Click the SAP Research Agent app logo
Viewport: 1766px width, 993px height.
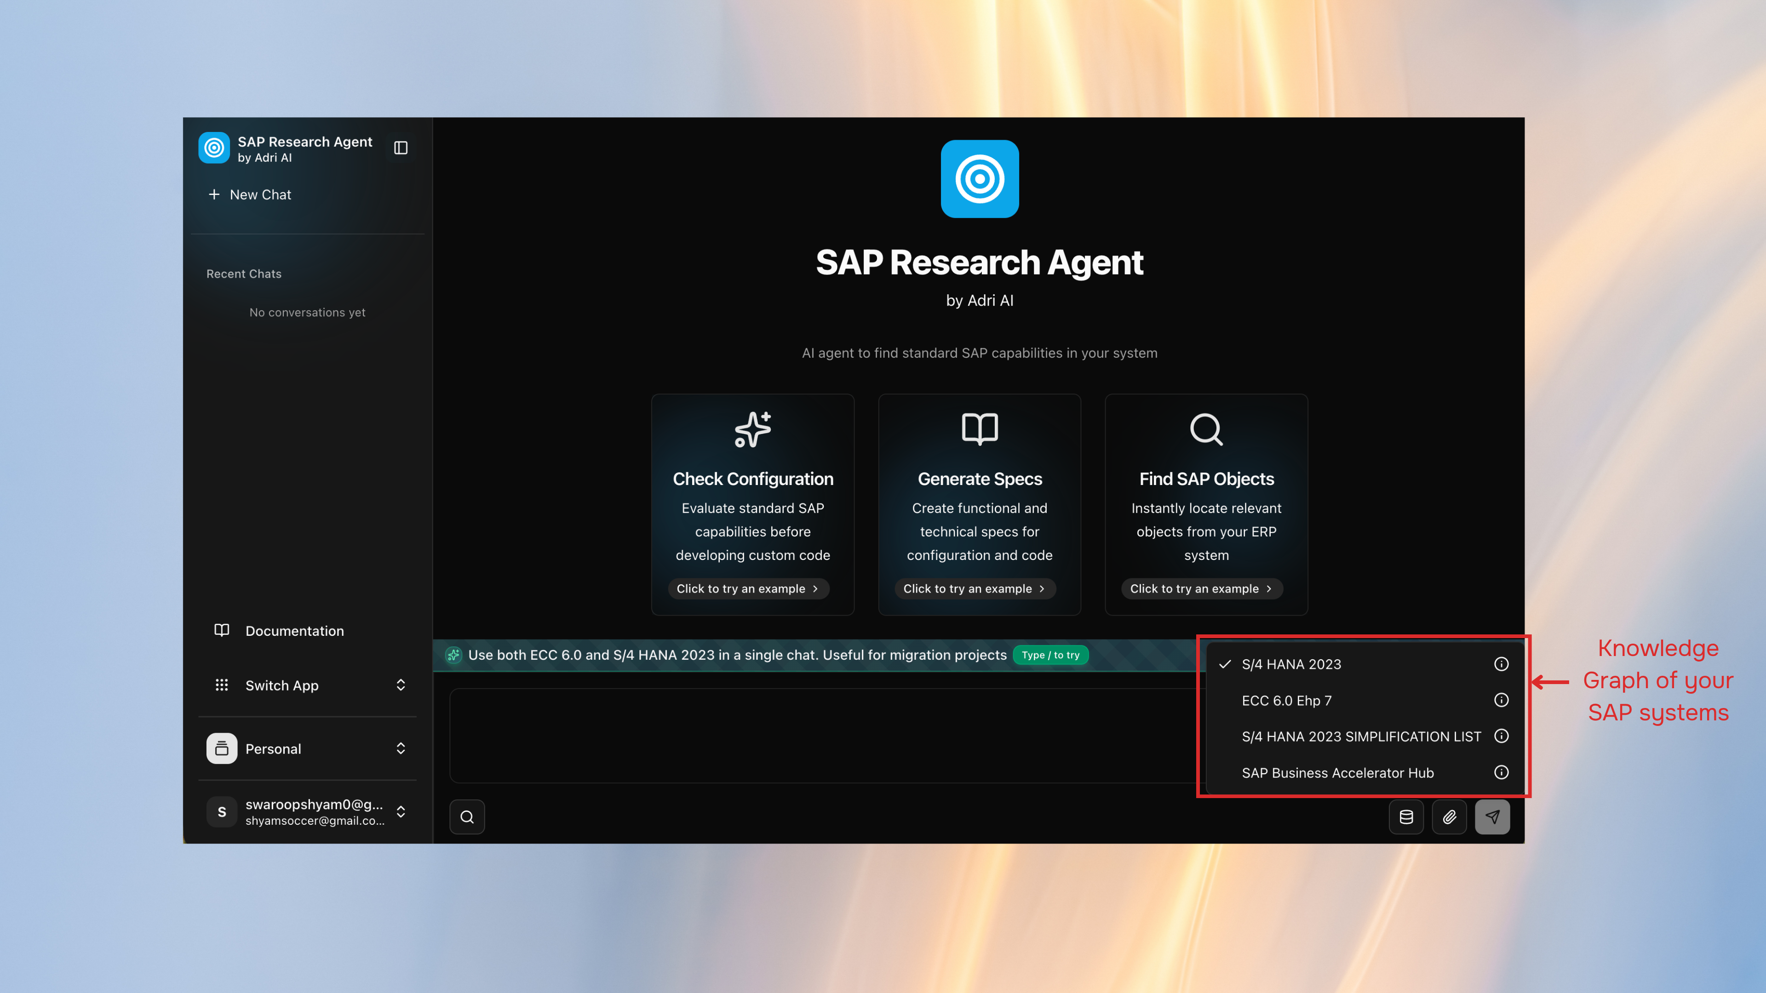point(214,147)
